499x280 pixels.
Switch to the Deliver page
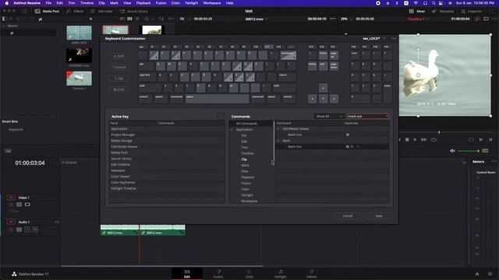pos(312,274)
